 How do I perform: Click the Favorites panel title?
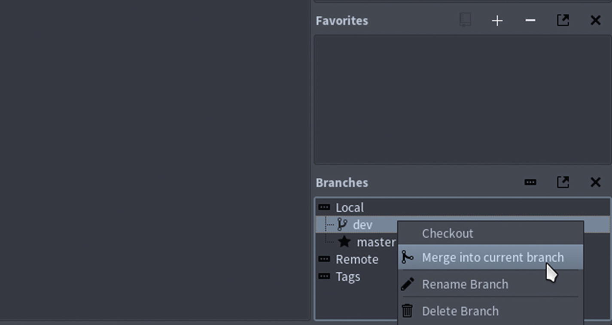tap(342, 21)
